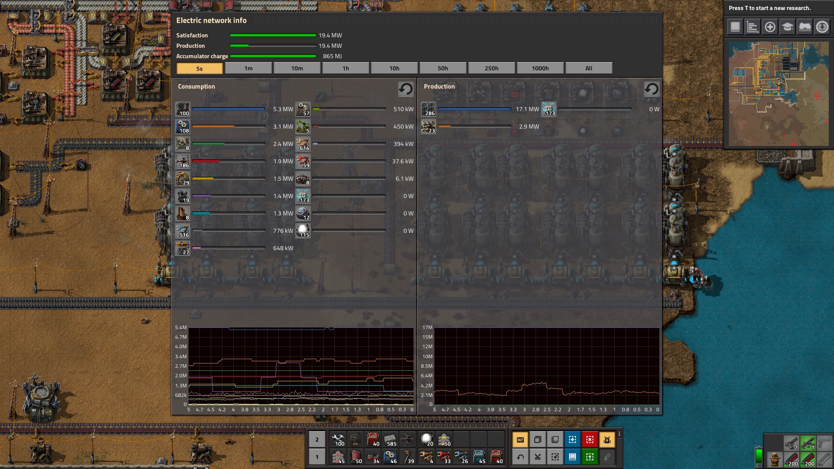Click the blue assembling machine consumer icon (108)
This screenshot has width=834, height=469.
click(182, 126)
